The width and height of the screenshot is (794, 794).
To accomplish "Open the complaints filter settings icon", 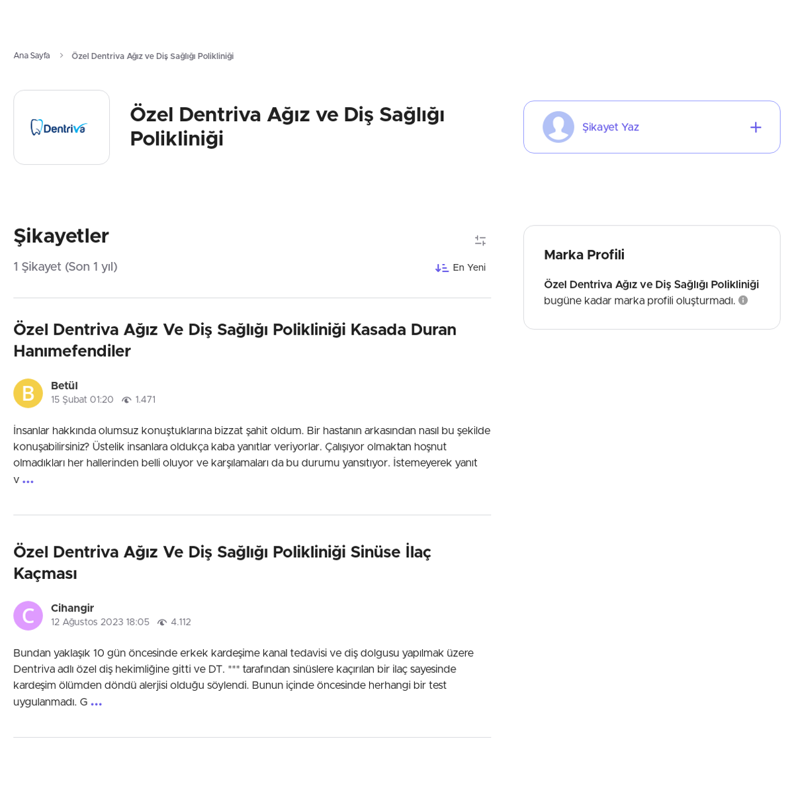I will point(480,241).
